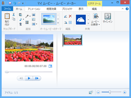This screenshot has width=131, height=98.
Task: Open the File (ファイル) menu
Action: tap(7, 9)
